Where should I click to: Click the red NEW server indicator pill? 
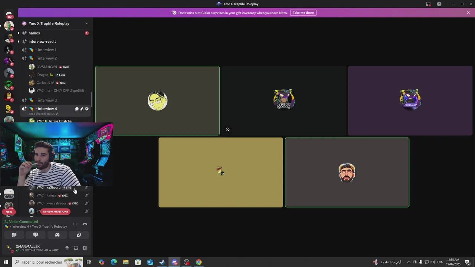(9, 212)
